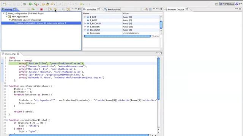Collapse the Remote Launch (stepping) node
Screen dimensions: 243x136
[10, 20]
